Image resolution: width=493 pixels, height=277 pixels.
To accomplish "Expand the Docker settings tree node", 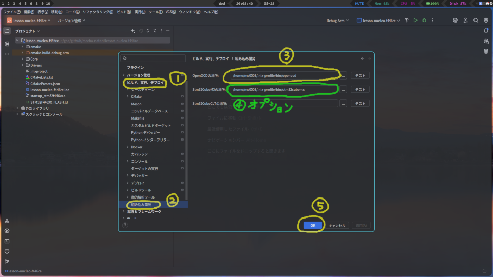I will click(127, 147).
